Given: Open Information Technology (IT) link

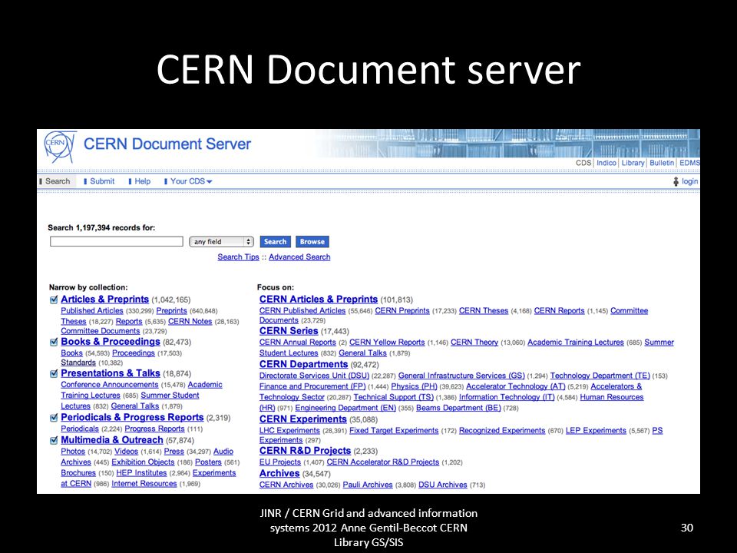Looking at the screenshot, I should point(507,397).
